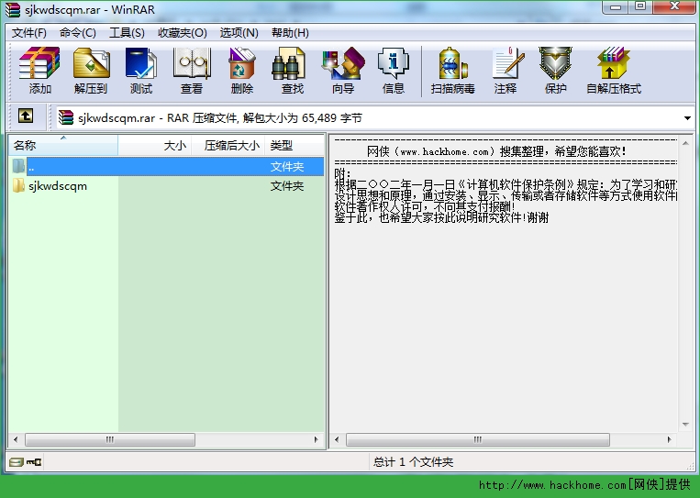The height and width of the screenshot is (498, 700).
Task: Launch the Wizard (向导) tool
Action: pos(343,70)
